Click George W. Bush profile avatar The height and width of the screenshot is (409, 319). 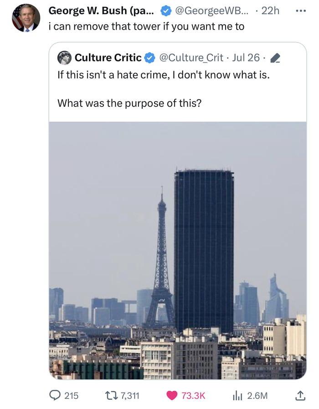[x=26, y=18]
